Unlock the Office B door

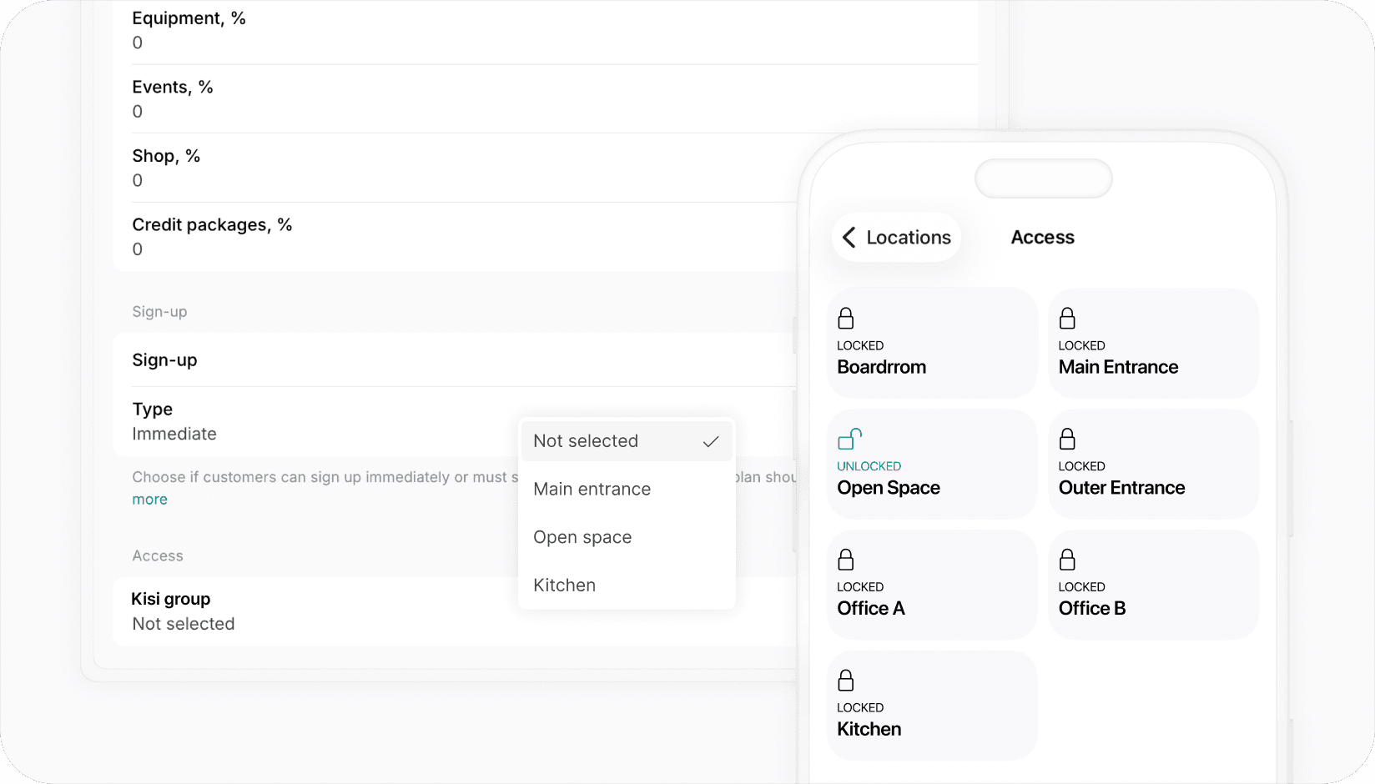click(x=1153, y=585)
